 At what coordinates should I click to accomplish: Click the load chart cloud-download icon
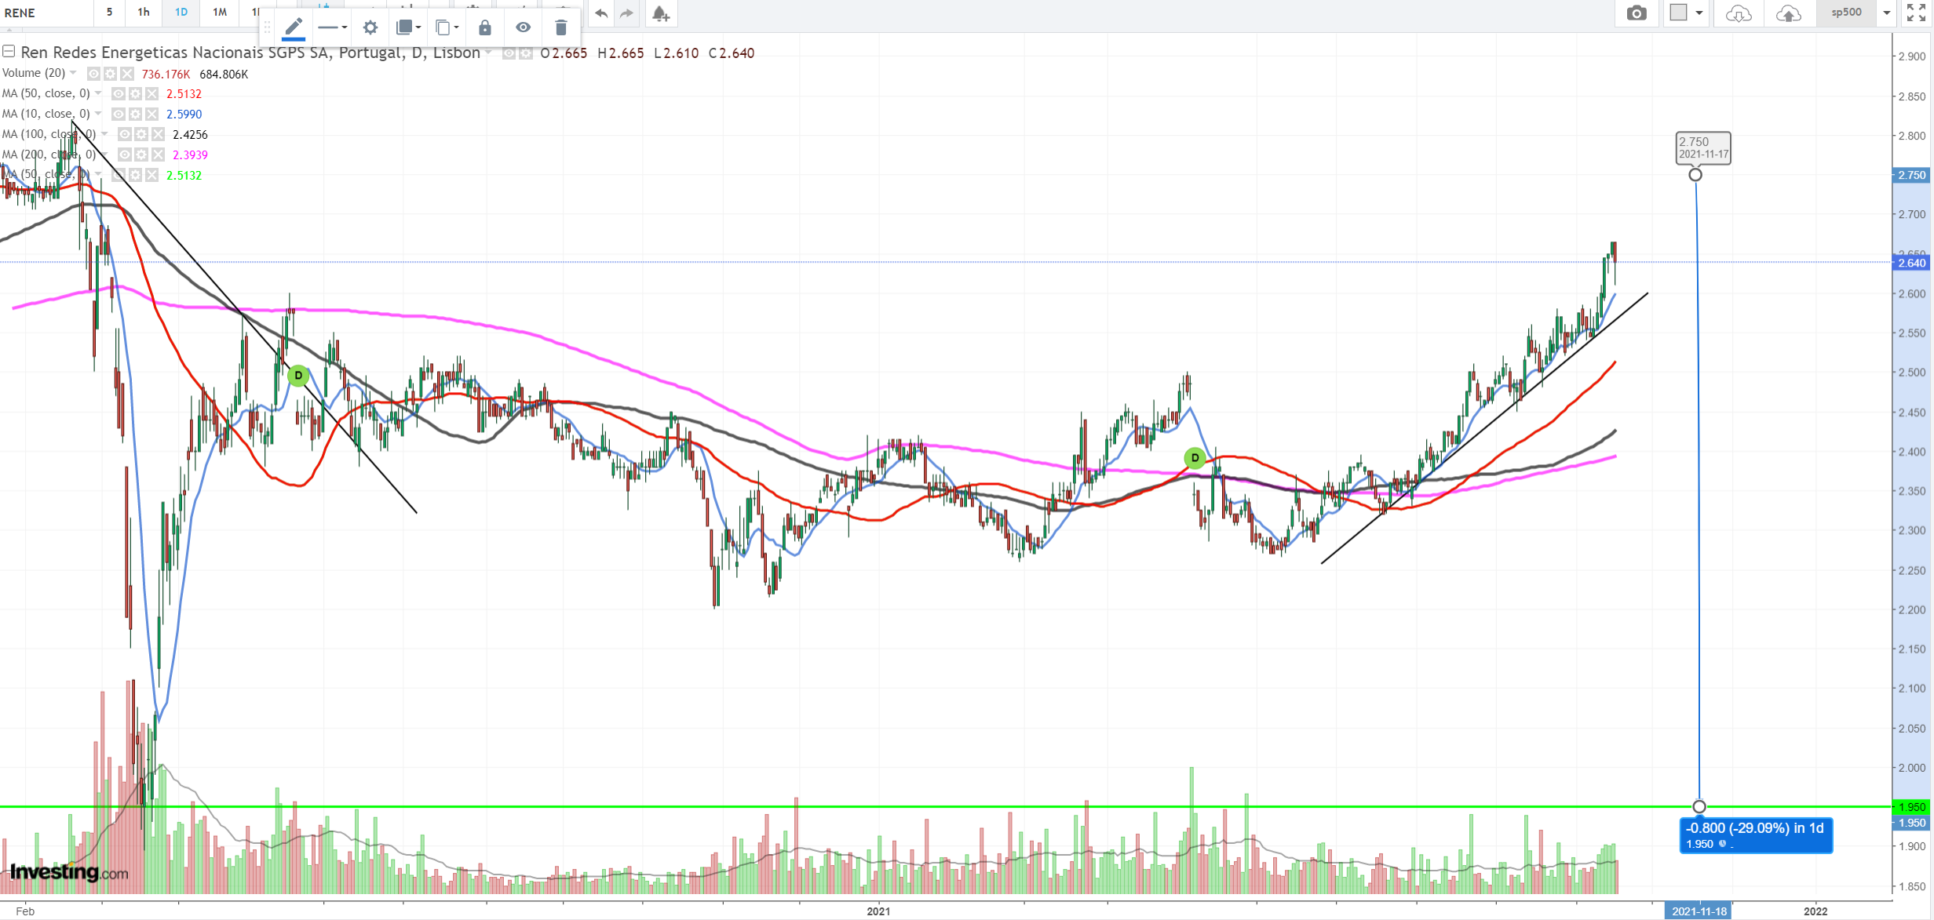click(1739, 13)
